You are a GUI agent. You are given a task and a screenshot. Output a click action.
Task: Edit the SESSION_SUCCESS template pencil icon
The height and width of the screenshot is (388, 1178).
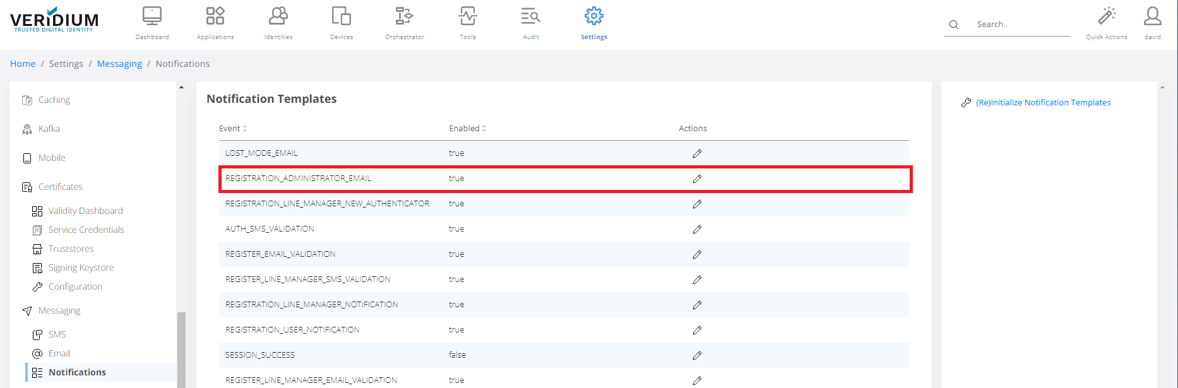coord(697,355)
